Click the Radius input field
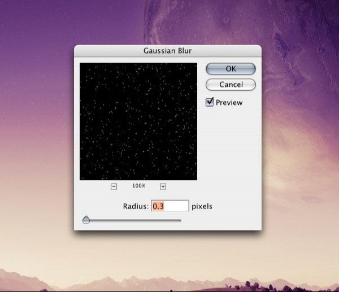339x292 pixels. [x=170, y=206]
